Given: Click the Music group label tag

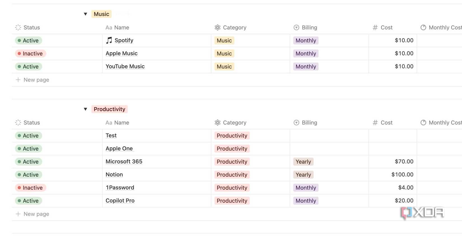Looking at the screenshot, I should pos(101,14).
